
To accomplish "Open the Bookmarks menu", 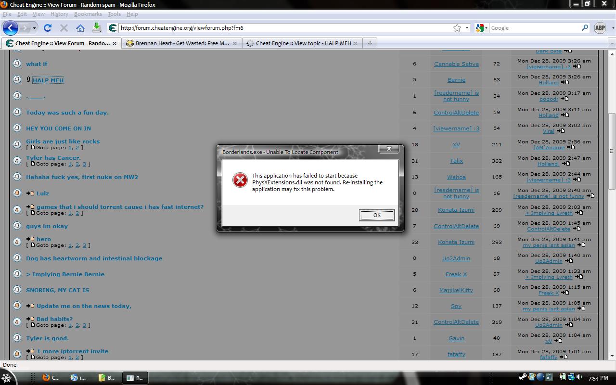I will (x=88, y=14).
